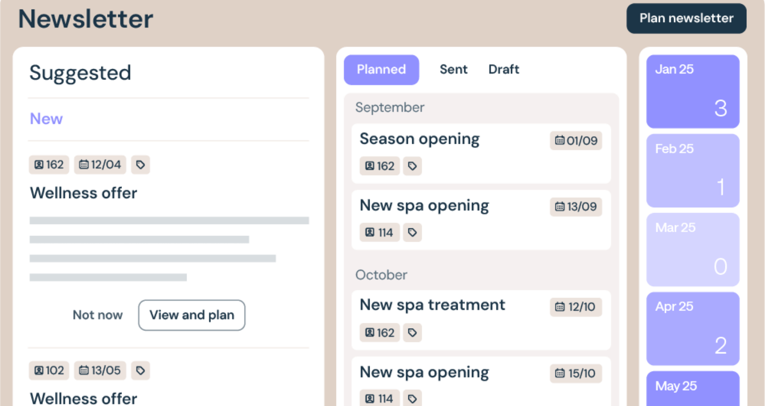Click tag icon beside 12/04 date in Suggested

[140, 165]
